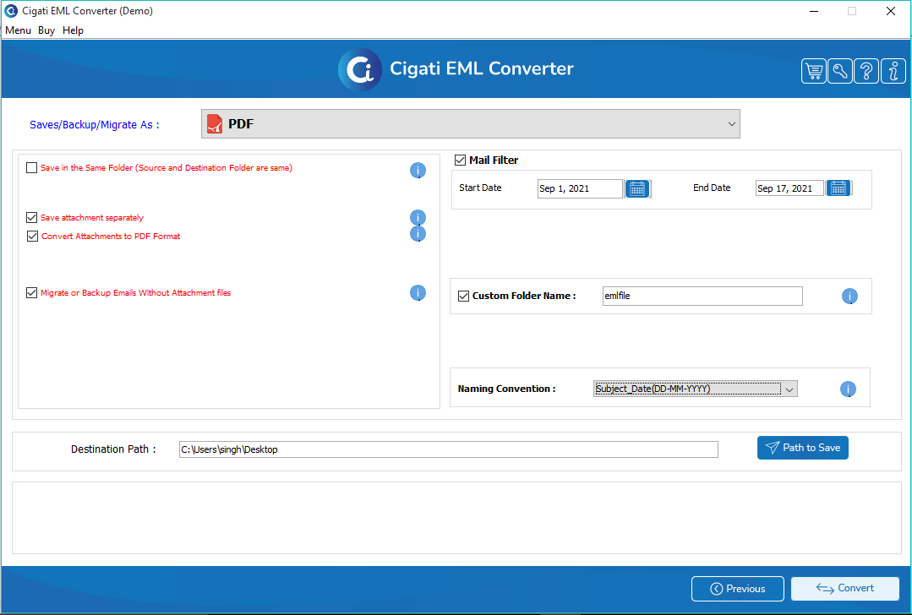Close the Cigati EML Converter window
This screenshot has width=912, height=615.
(891, 11)
